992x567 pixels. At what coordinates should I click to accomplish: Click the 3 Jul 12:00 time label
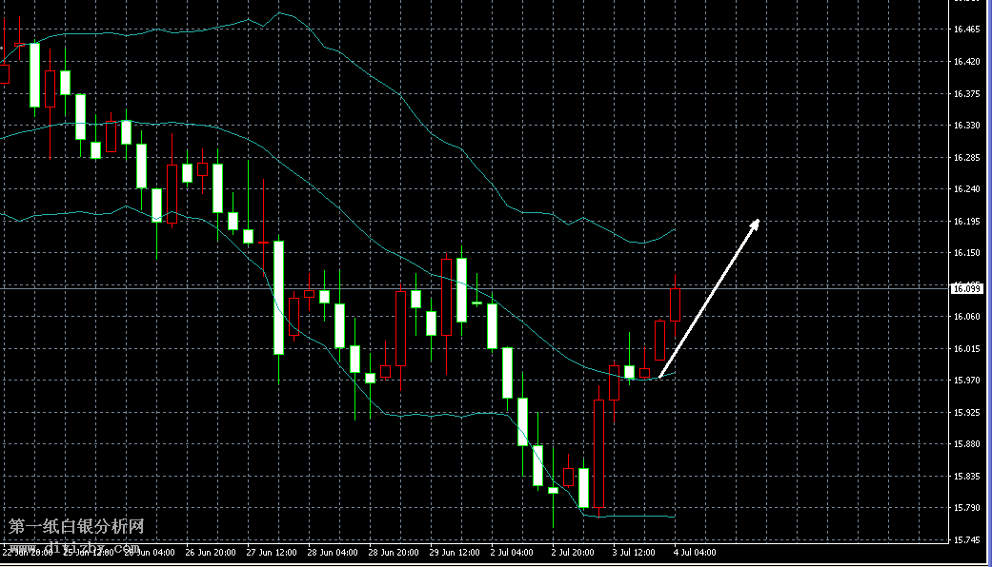point(634,552)
